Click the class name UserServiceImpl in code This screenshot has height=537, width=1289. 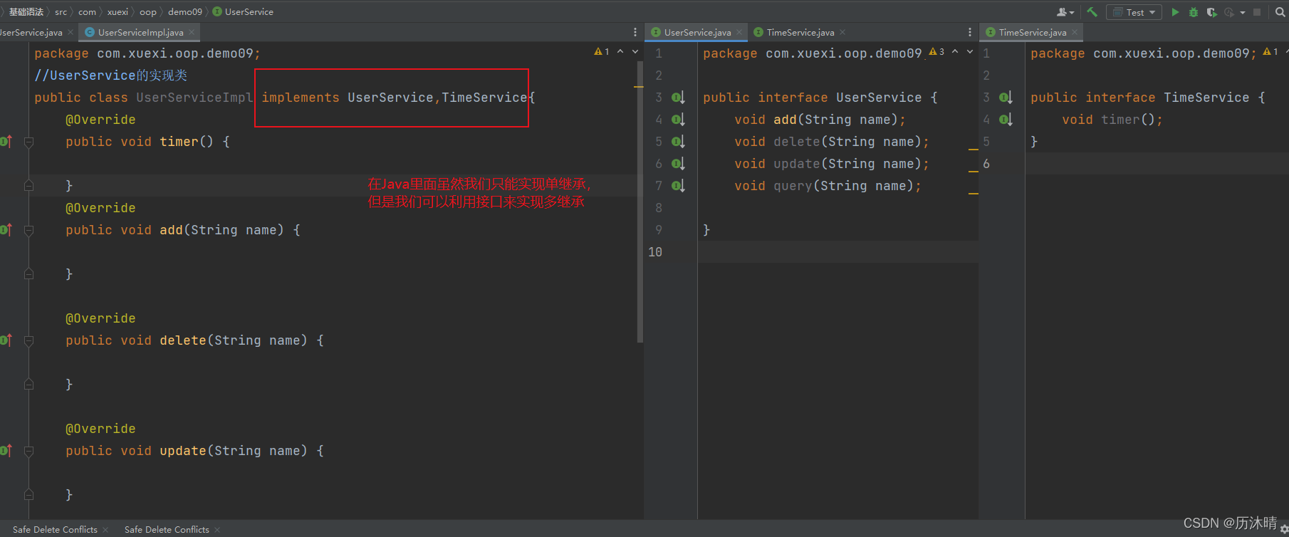point(194,98)
